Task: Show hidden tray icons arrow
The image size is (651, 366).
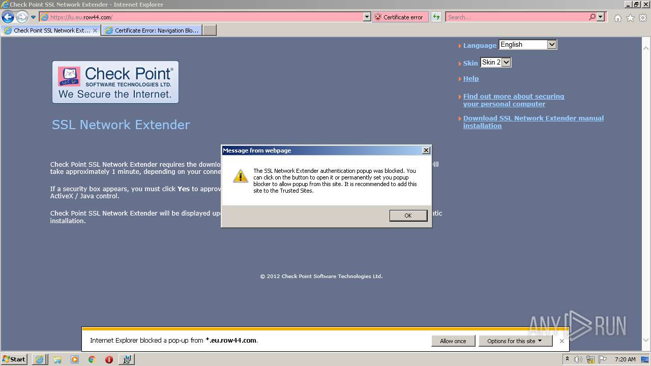Action: pos(567,359)
